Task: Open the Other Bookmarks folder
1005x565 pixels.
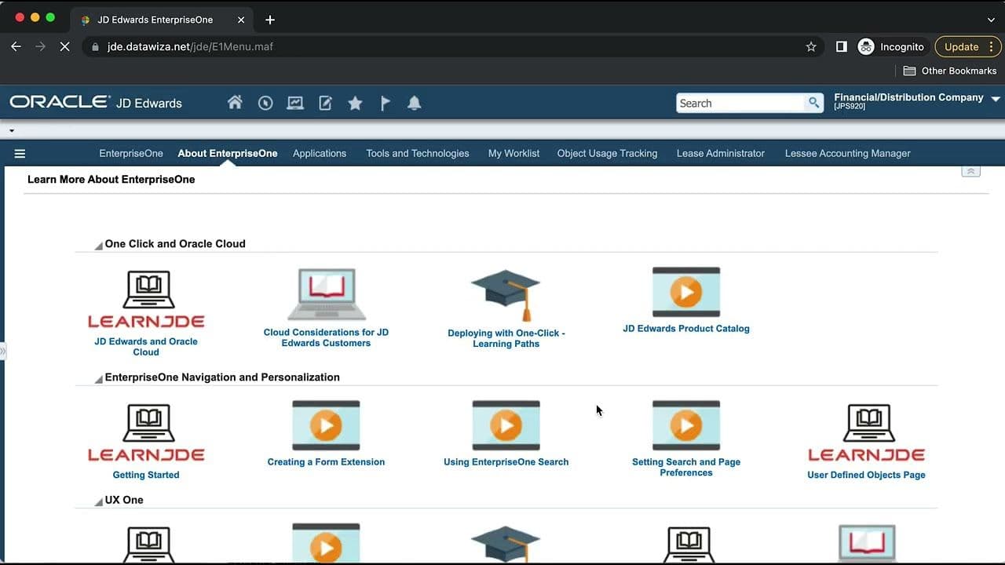Action: click(950, 71)
